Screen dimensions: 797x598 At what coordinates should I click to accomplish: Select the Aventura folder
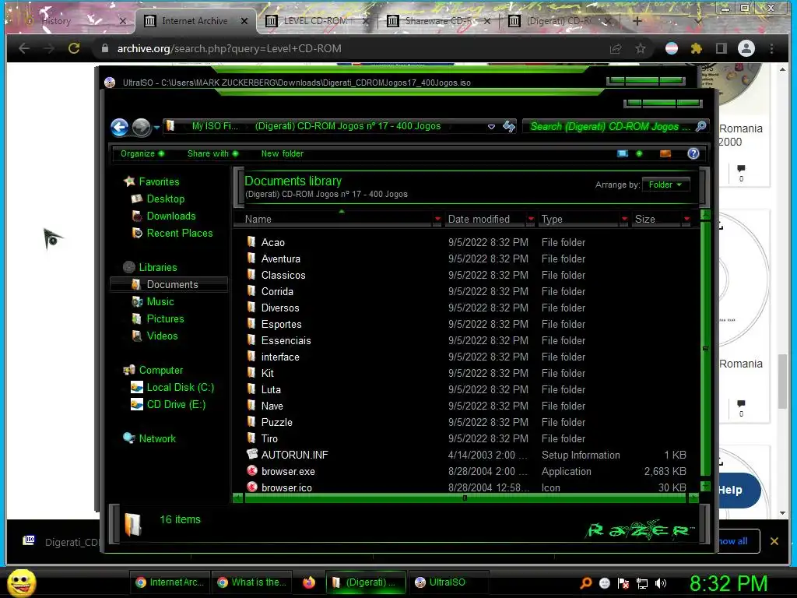tap(280, 259)
